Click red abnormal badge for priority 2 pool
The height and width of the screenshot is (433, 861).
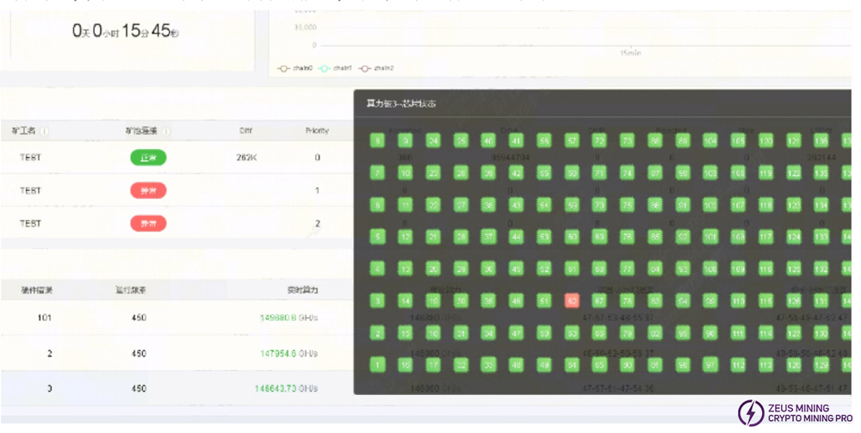tap(148, 223)
